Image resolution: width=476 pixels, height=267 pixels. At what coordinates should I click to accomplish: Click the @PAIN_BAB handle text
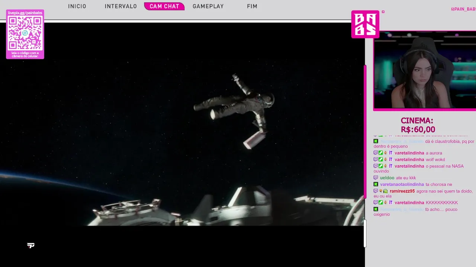coord(463,9)
